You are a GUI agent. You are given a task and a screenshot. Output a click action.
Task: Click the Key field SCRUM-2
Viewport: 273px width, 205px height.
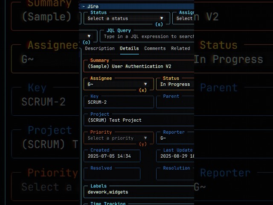pyautogui.click(x=119, y=102)
